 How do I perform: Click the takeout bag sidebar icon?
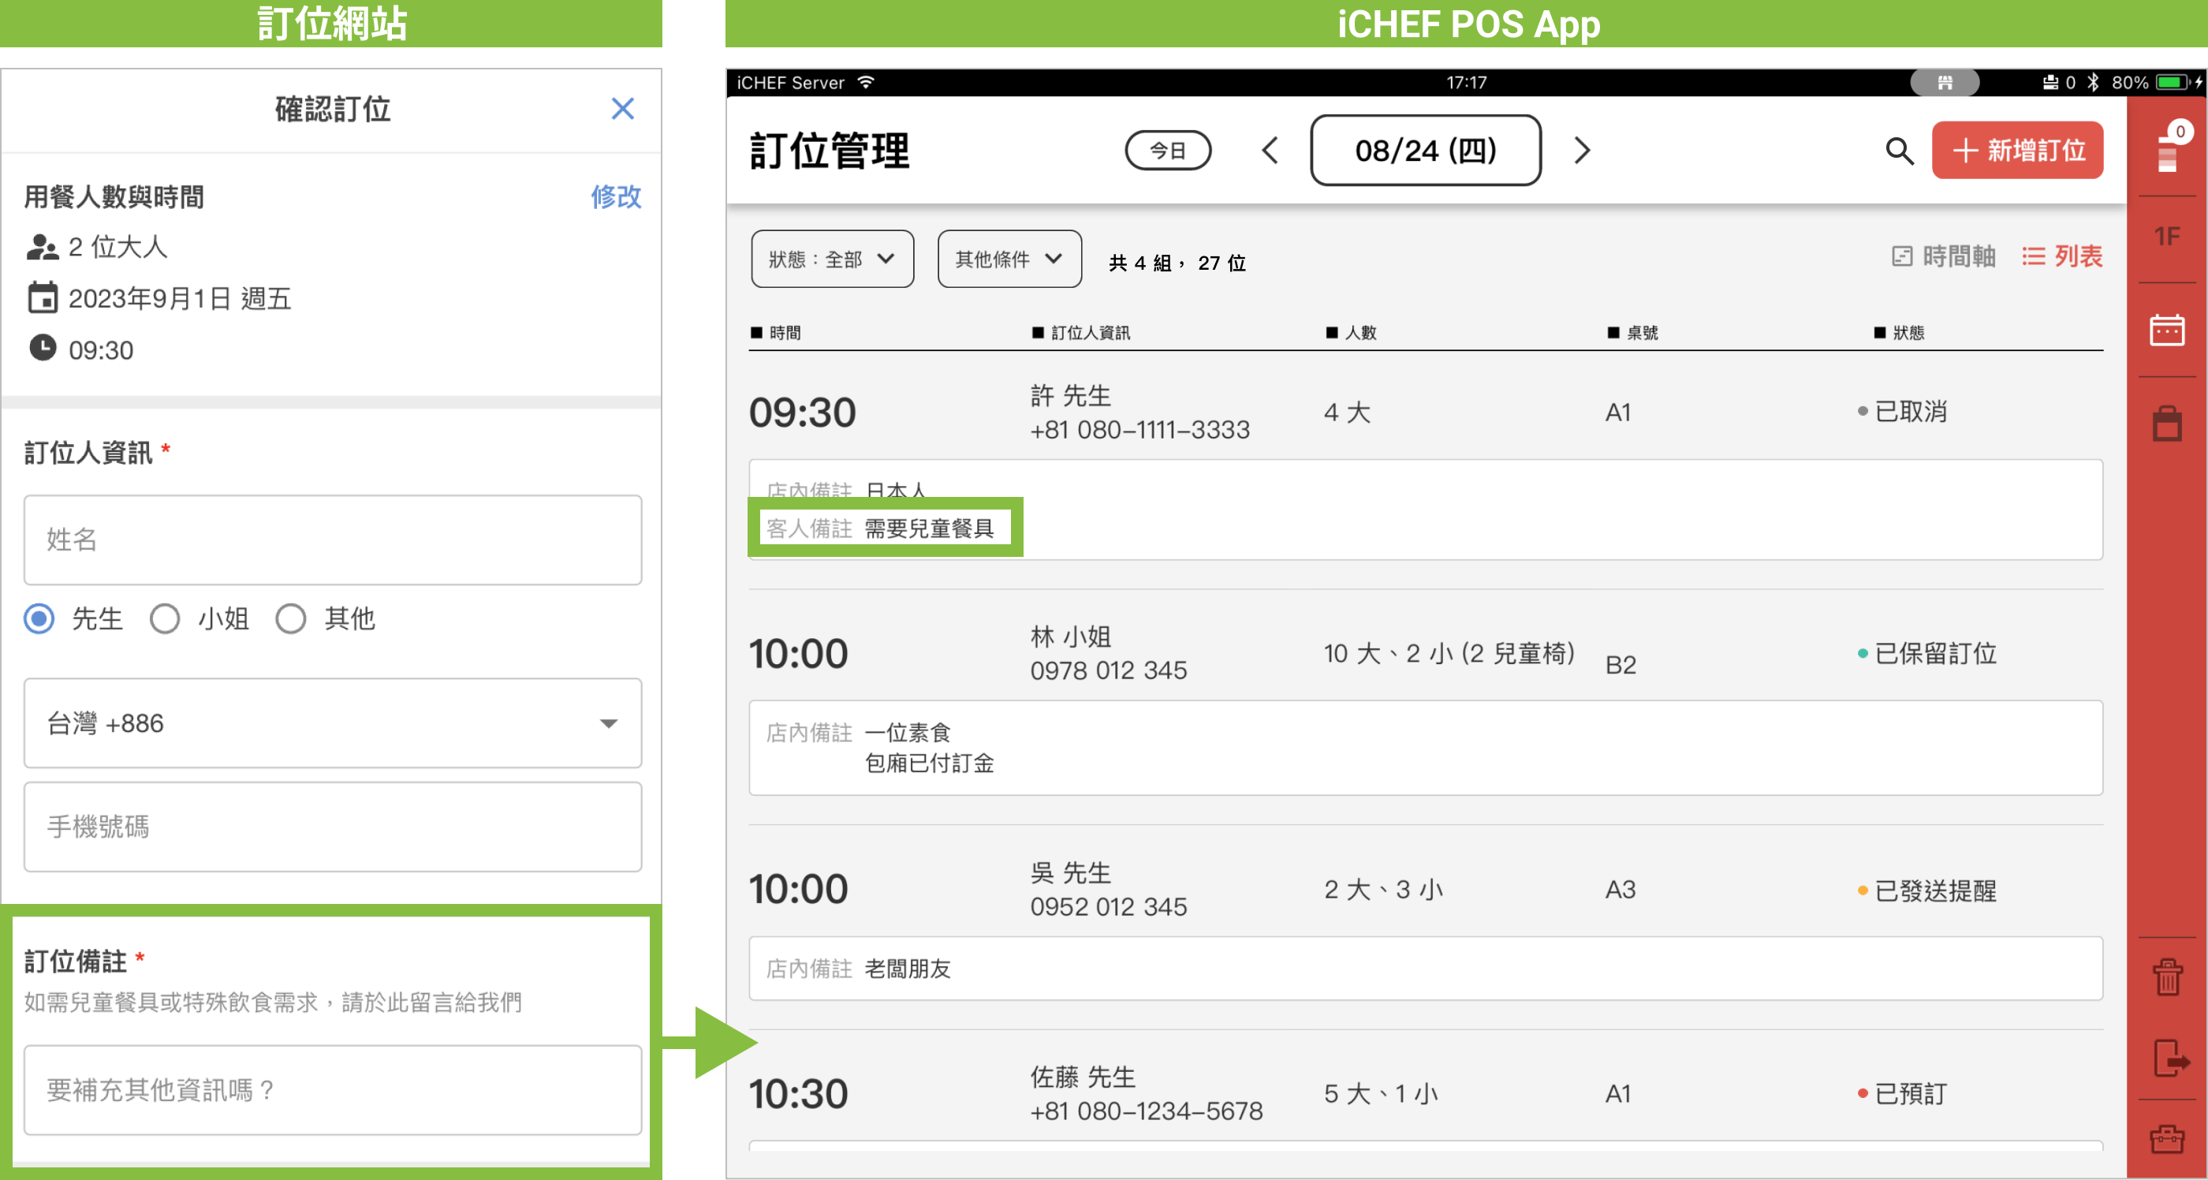2167,424
